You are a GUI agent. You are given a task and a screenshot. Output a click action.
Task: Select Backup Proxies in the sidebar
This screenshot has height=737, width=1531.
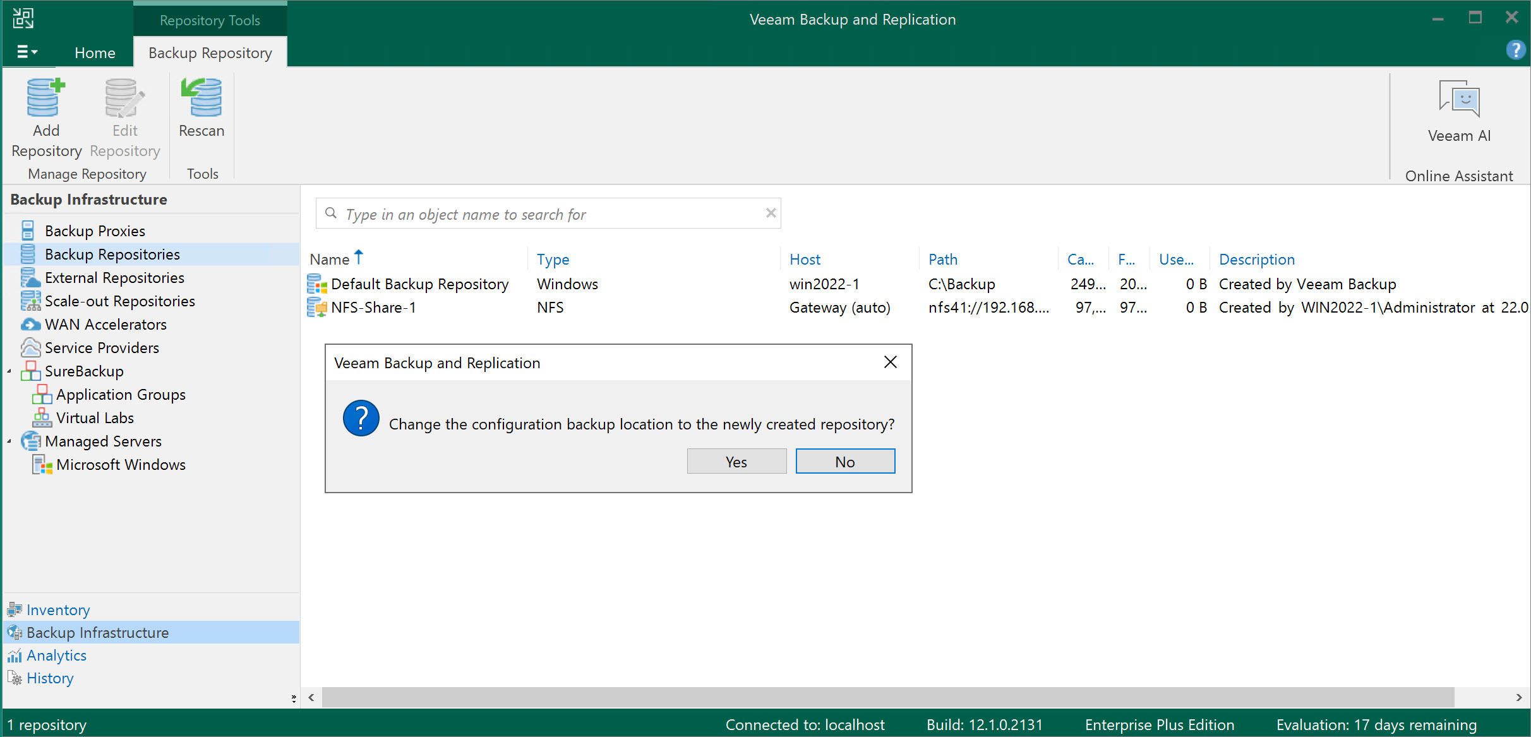pyautogui.click(x=95, y=231)
